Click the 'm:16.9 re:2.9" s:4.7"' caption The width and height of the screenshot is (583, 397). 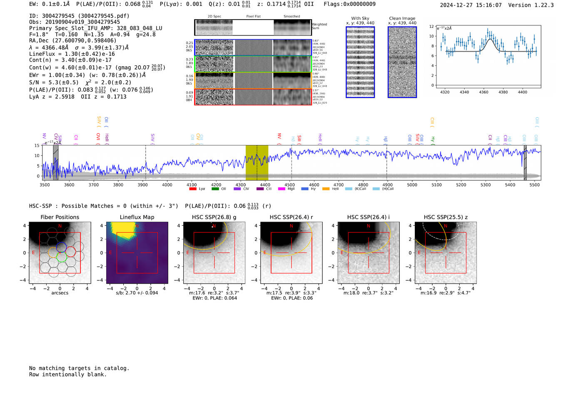click(x=446, y=293)
